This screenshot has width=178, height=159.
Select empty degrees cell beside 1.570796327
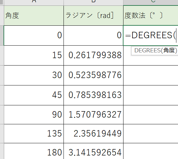[x=151, y=115]
